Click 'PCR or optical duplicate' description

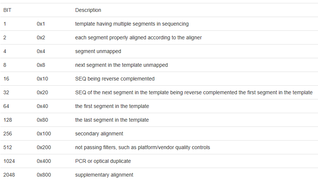(103, 161)
